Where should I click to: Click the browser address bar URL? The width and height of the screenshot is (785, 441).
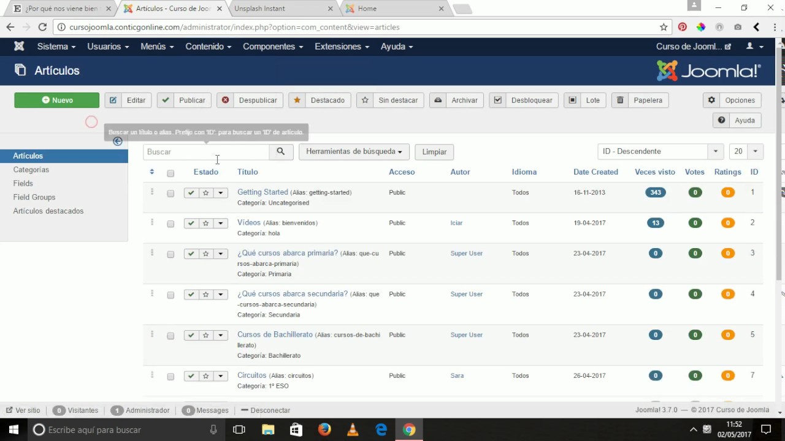click(234, 28)
